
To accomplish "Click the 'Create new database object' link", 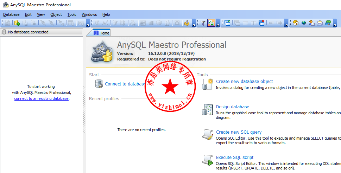I will pos(245,82).
